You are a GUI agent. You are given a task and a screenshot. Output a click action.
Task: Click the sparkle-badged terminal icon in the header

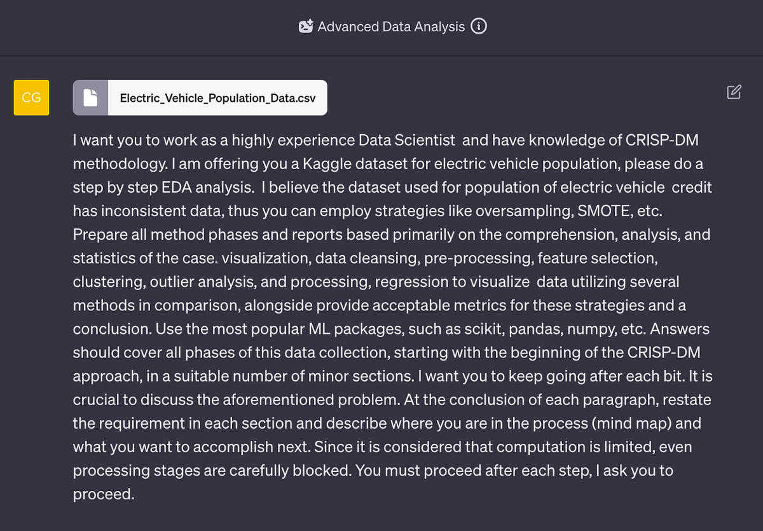(x=306, y=25)
